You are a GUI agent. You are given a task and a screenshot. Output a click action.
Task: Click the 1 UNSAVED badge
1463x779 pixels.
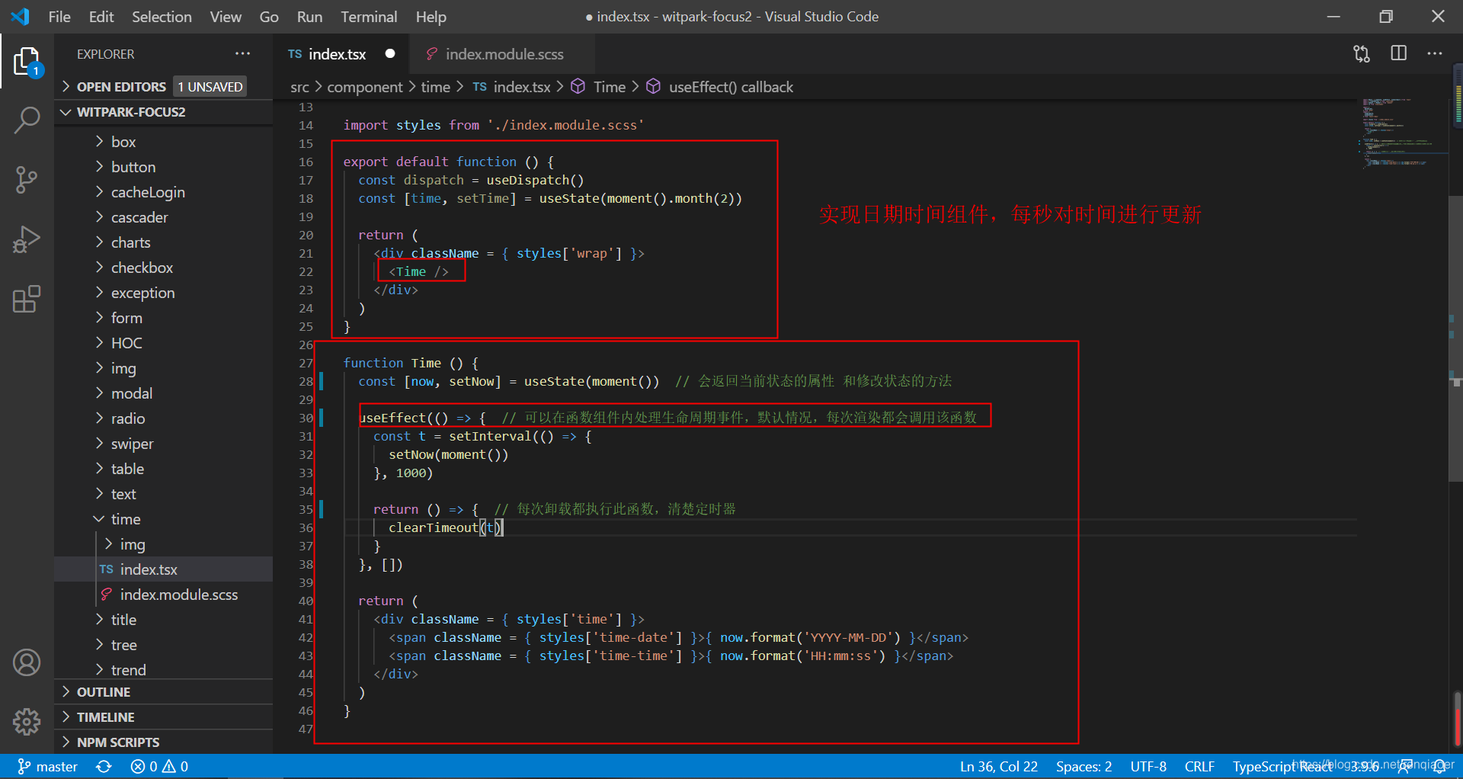click(210, 86)
